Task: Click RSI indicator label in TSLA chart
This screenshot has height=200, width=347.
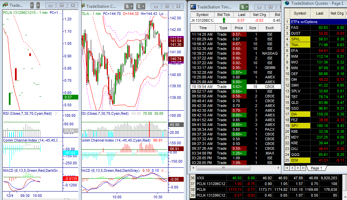Action: 105,113
